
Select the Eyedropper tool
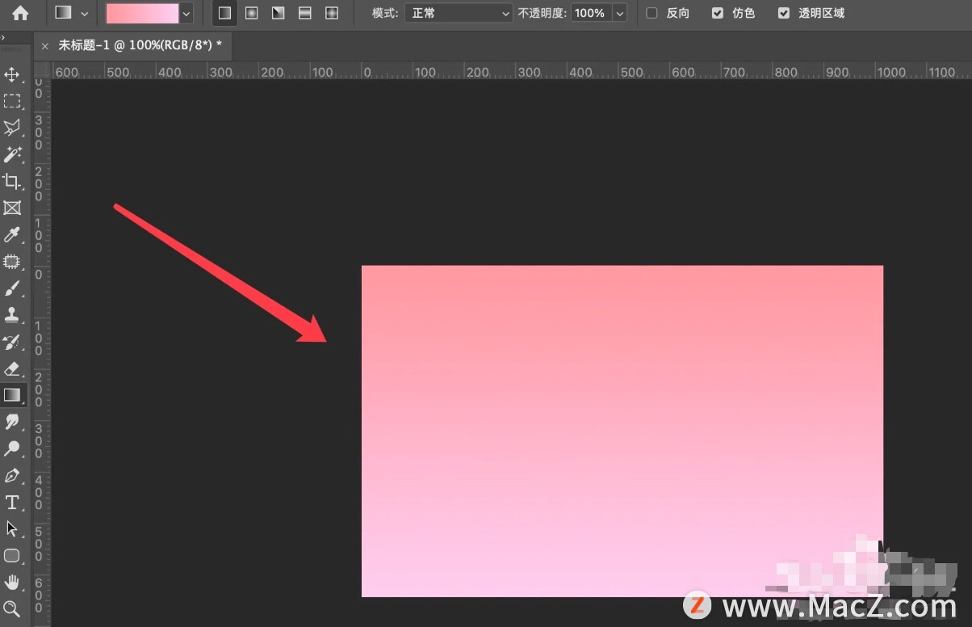point(12,234)
